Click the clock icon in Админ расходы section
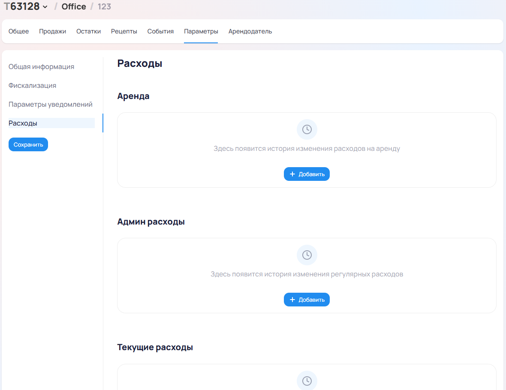Viewport: 506px width, 390px height. pyautogui.click(x=307, y=255)
